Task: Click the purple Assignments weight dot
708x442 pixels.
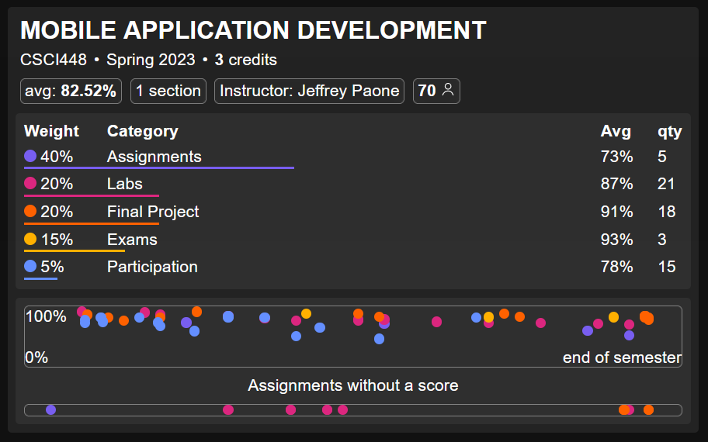Action: tap(31, 157)
